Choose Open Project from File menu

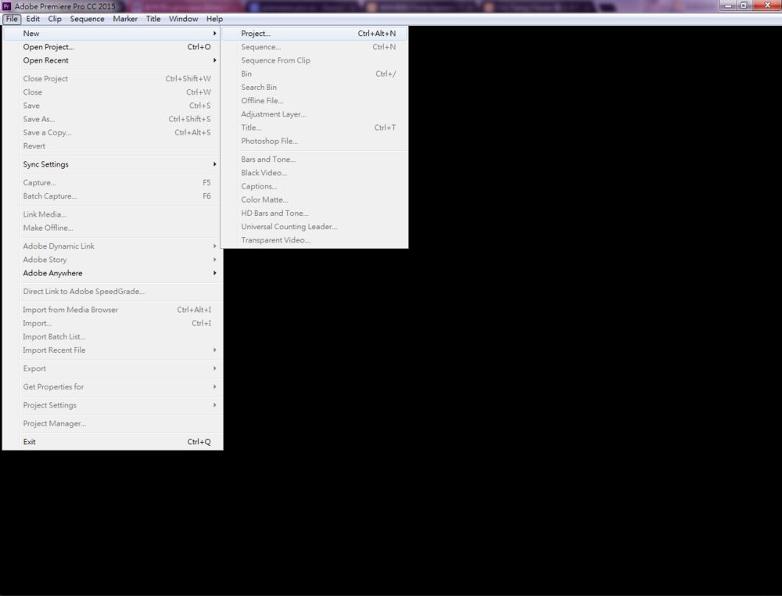(113, 47)
